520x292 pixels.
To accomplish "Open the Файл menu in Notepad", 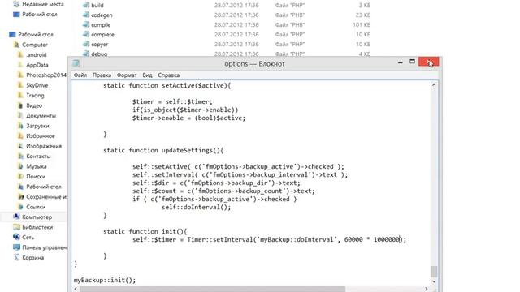I will [80, 75].
